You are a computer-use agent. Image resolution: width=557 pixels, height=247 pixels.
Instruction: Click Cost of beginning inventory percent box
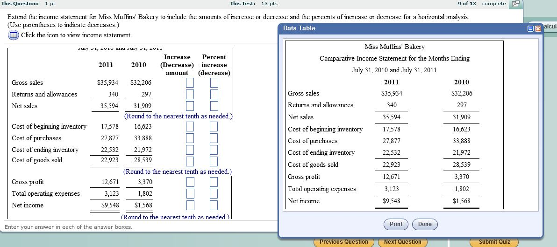click(214, 126)
